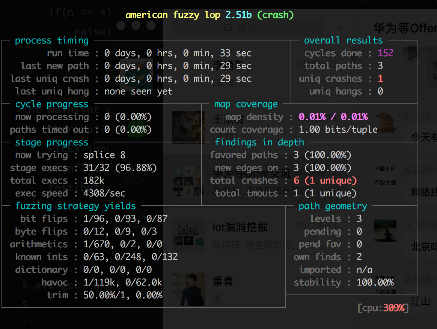Click the rabbit avatar of 刘一月
Image resolution: width=437 pixels, height=329 pixels.
pos(385,121)
